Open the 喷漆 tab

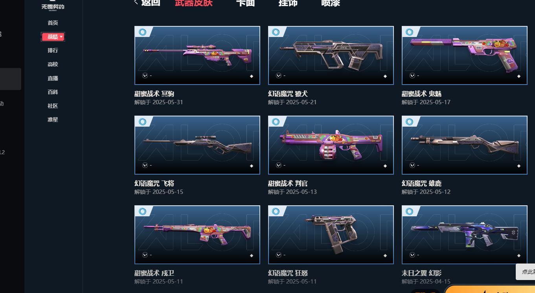coord(331,3)
